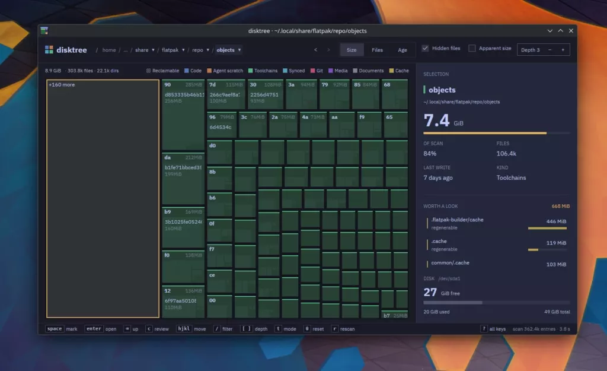The height and width of the screenshot is (371, 607).
Task: Enable the Apparent size checkbox
Action: (x=472, y=48)
